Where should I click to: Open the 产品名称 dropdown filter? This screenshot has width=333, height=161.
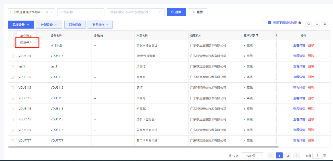coord(81,12)
